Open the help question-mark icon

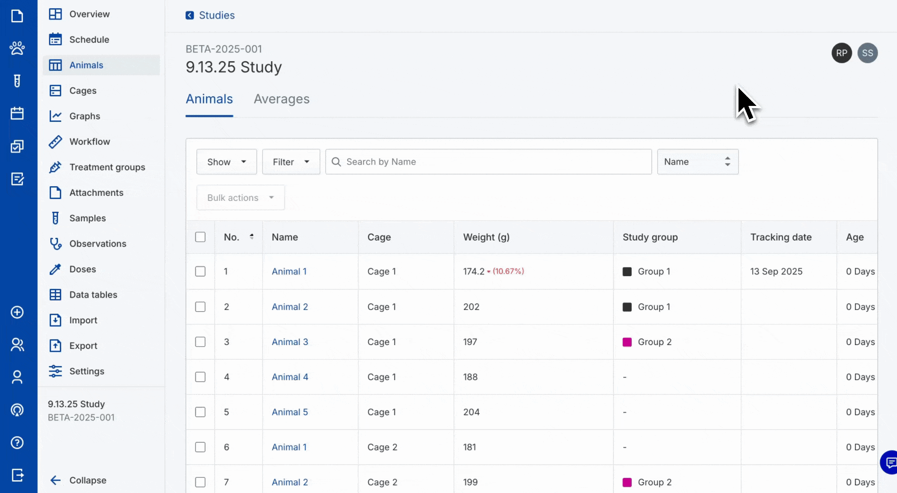(17, 442)
